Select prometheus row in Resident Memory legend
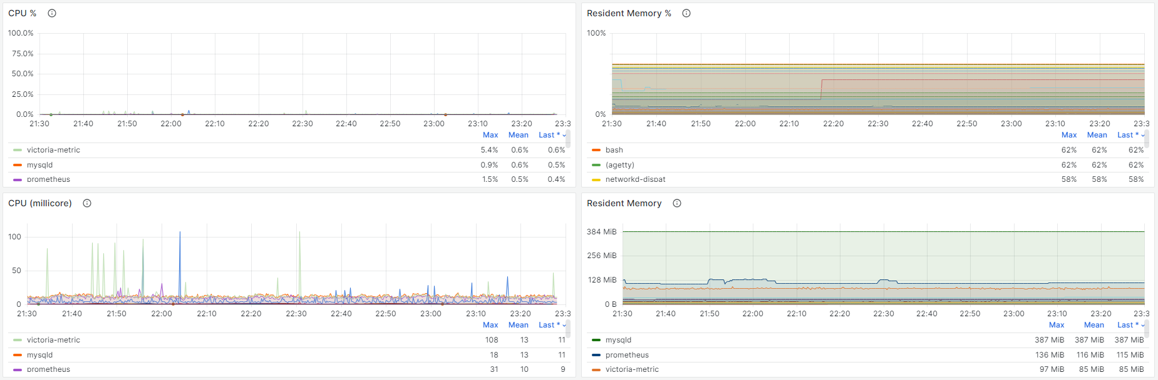The width and height of the screenshot is (1158, 380). pyautogui.click(x=627, y=355)
